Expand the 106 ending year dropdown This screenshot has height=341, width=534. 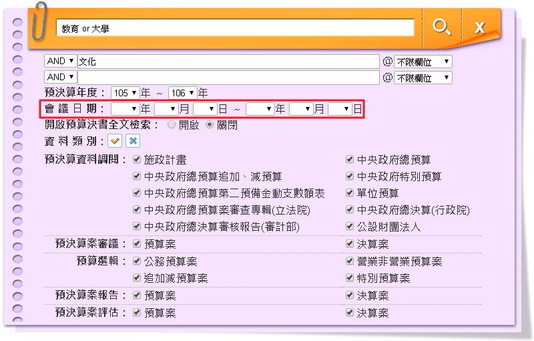pyautogui.click(x=182, y=93)
